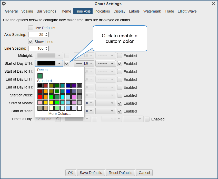Open Start of Day ETH line style dropdown
This screenshot has height=179, width=218.
tap(105, 63)
